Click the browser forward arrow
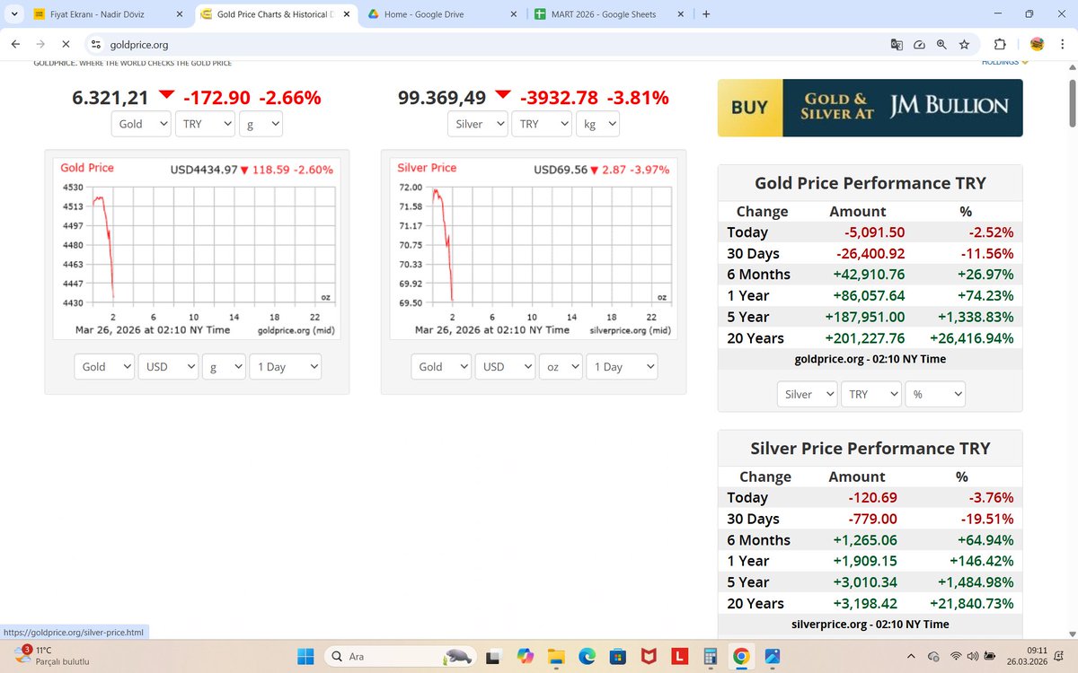This screenshot has width=1078, height=673. click(41, 44)
